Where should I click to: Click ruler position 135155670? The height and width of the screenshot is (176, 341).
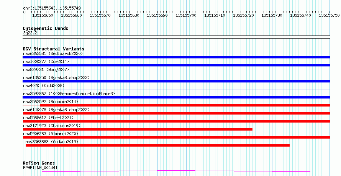click(x=100, y=15)
